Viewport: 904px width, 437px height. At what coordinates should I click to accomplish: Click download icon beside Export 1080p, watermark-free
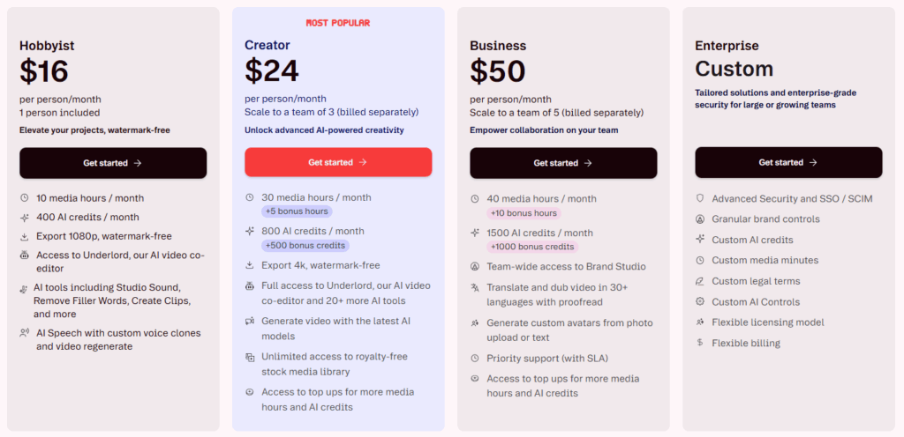(24, 236)
